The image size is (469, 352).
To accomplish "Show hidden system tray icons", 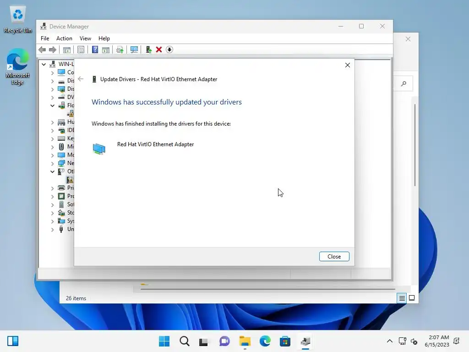I will tap(389, 341).
